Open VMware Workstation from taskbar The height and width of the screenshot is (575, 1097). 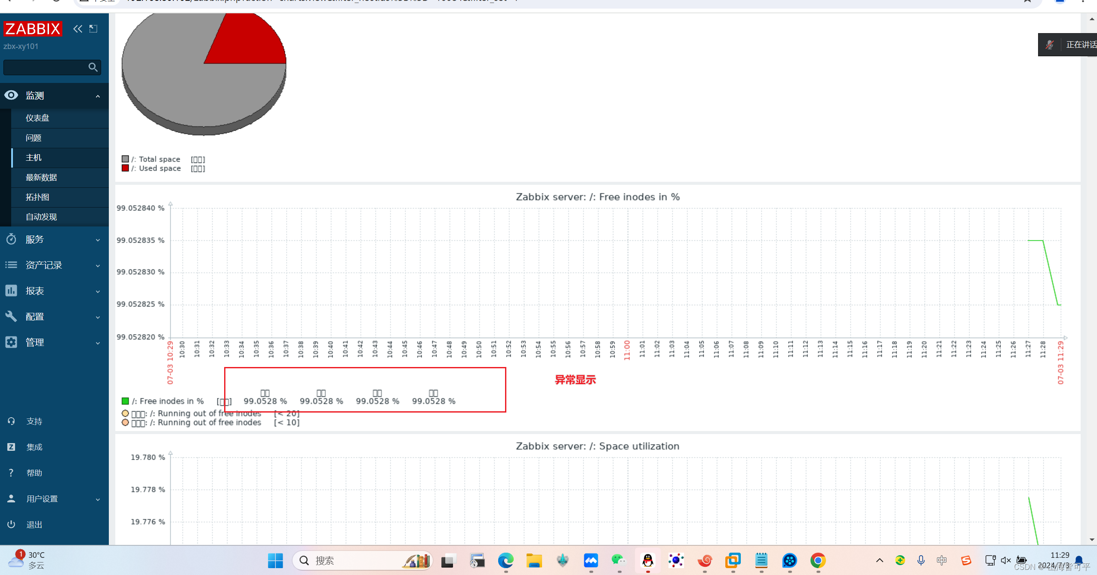(733, 560)
